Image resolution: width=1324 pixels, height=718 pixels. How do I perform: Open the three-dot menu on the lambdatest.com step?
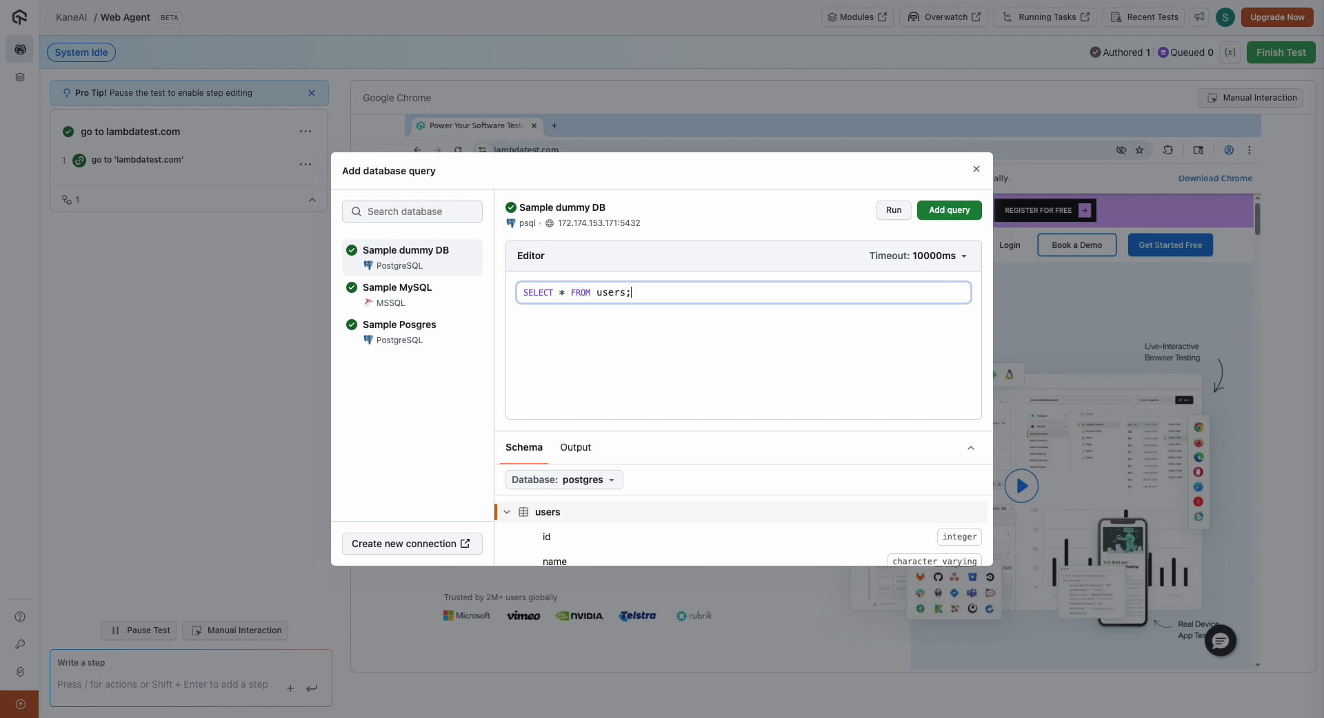305,165
